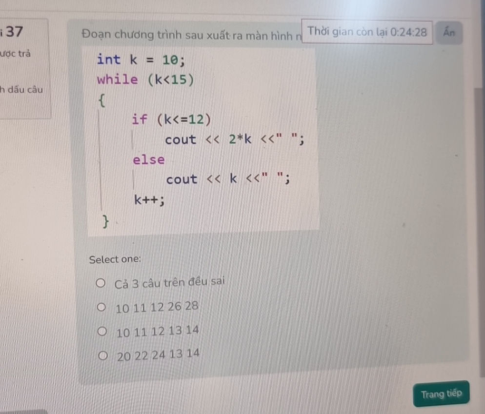This screenshot has height=414, width=485.
Task: Click the "Trang tiếp" button
Action: click(x=441, y=394)
